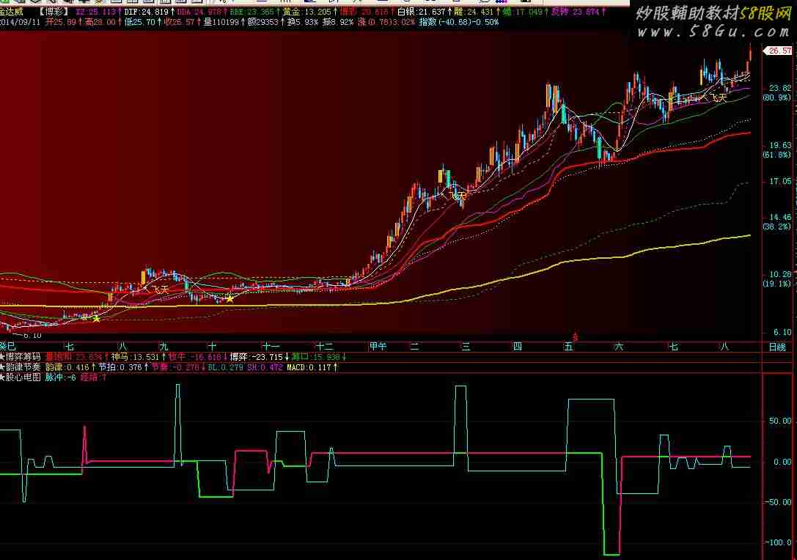
Task: Open the ★博弈筹码 indicator panel title
Action: [x=21, y=357]
